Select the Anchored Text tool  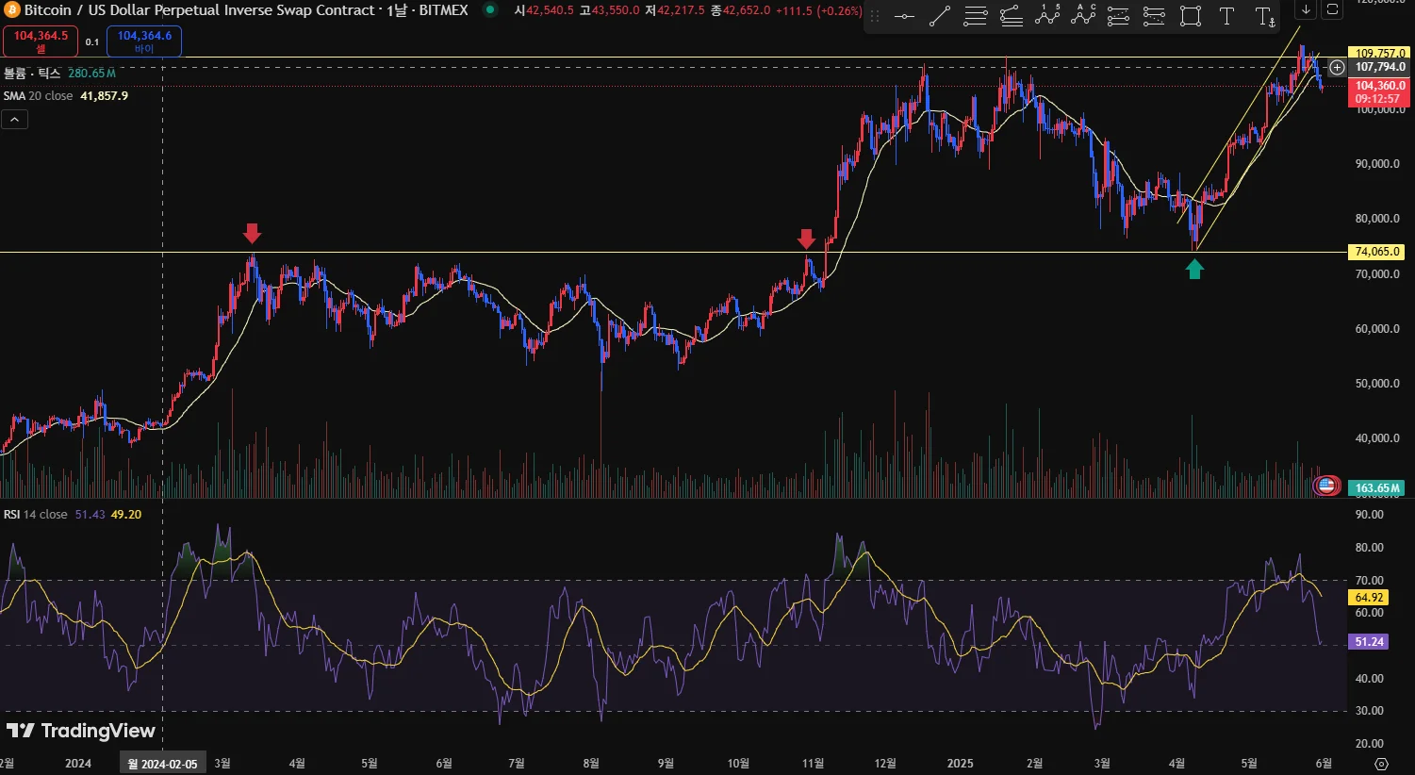(x=1264, y=16)
